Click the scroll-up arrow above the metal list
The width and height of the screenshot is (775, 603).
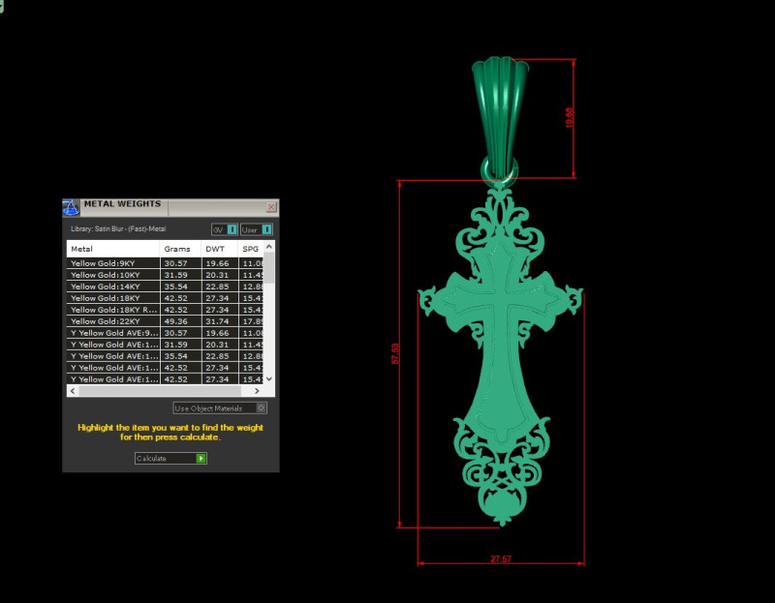point(268,248)
